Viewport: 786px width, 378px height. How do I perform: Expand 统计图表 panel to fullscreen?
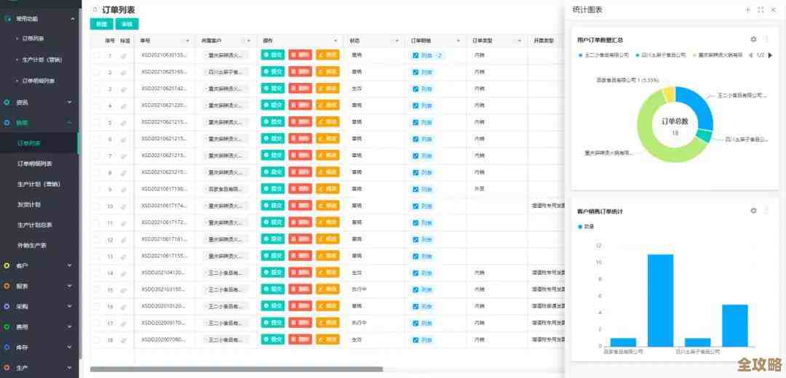(761, 9)
